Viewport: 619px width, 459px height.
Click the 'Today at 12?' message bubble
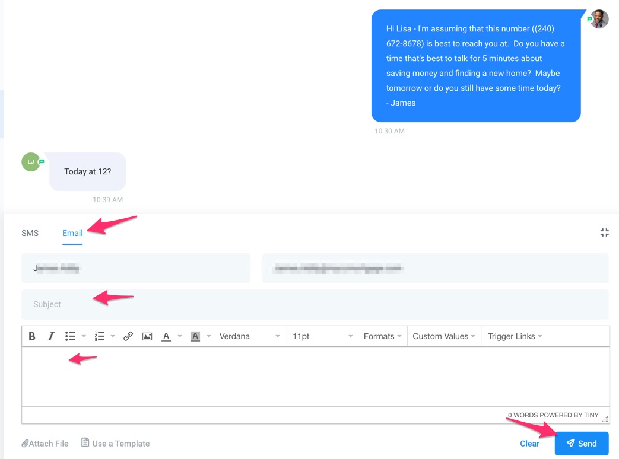click(88, 171)
